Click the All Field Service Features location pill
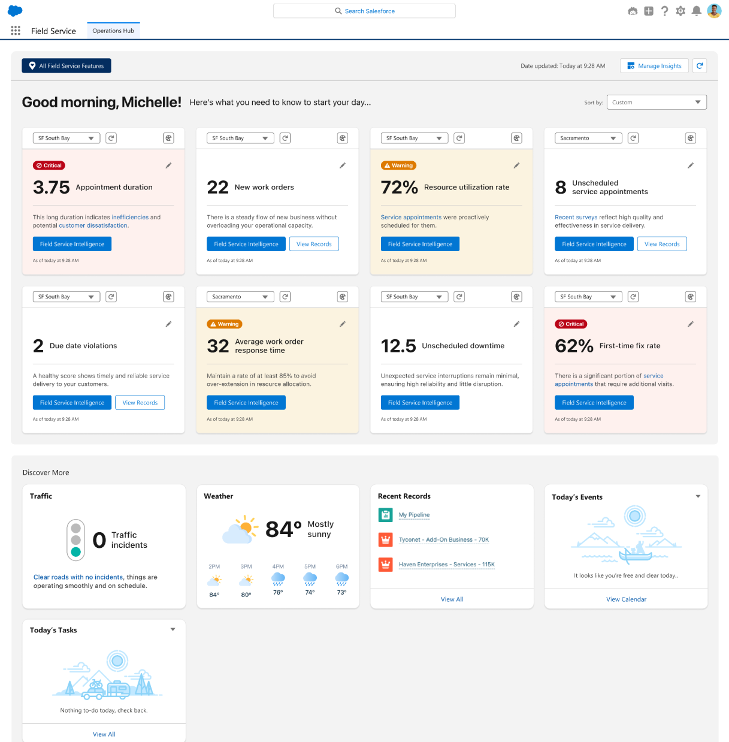729x742 pixels. click(x=66, y=66)
